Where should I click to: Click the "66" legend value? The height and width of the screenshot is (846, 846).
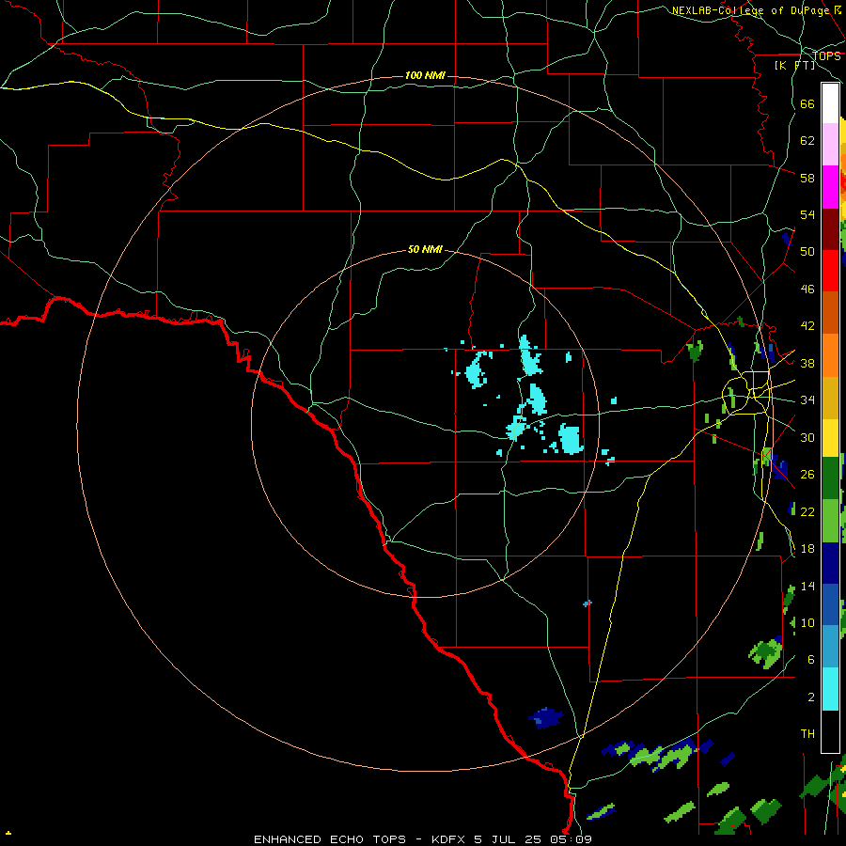(807, 103)
